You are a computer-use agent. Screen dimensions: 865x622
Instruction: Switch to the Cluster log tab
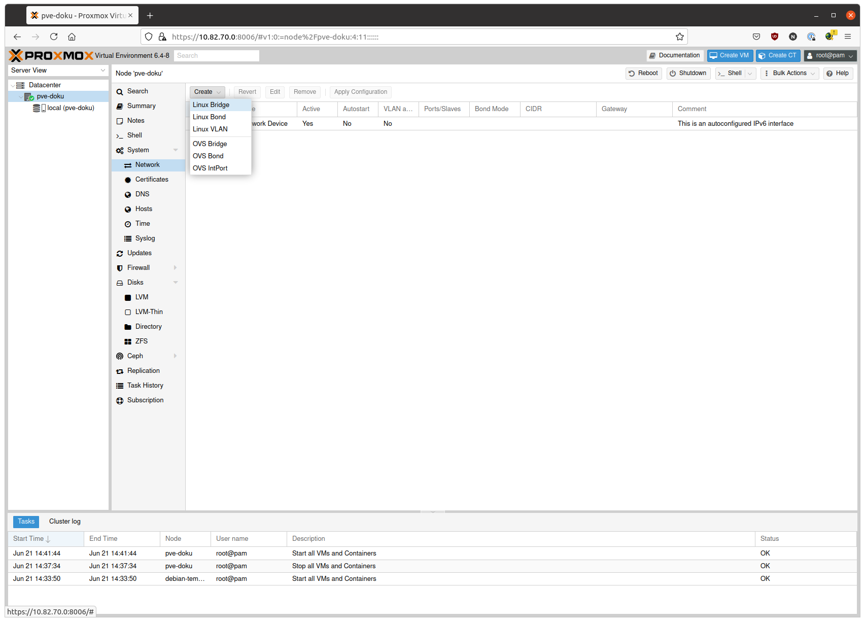65,522
